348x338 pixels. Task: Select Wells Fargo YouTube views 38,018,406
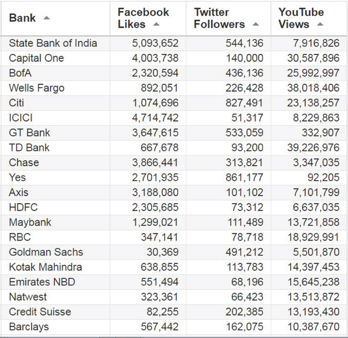(313, 88)
